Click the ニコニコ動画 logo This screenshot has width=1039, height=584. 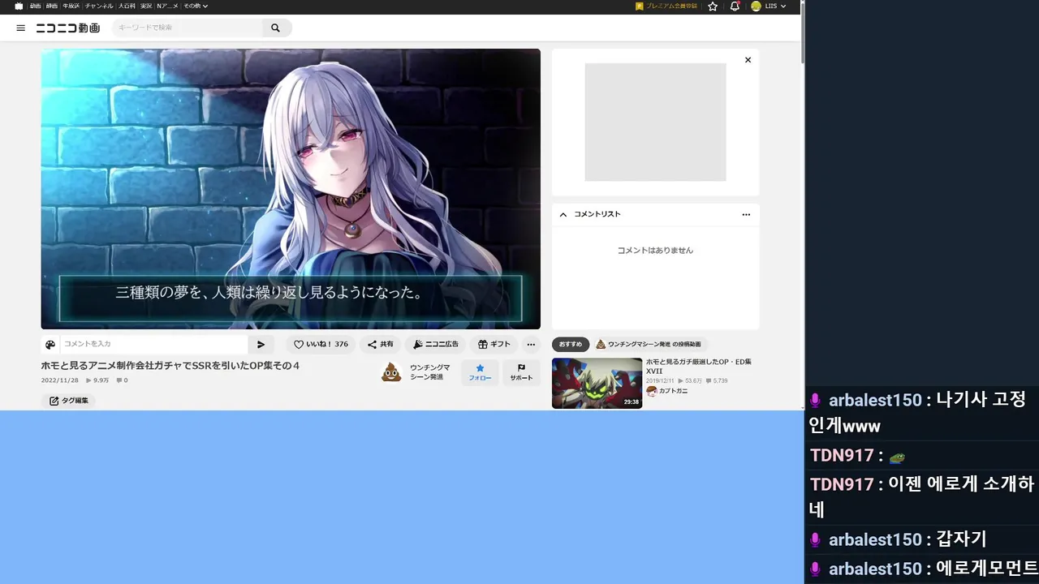point(68,28)
